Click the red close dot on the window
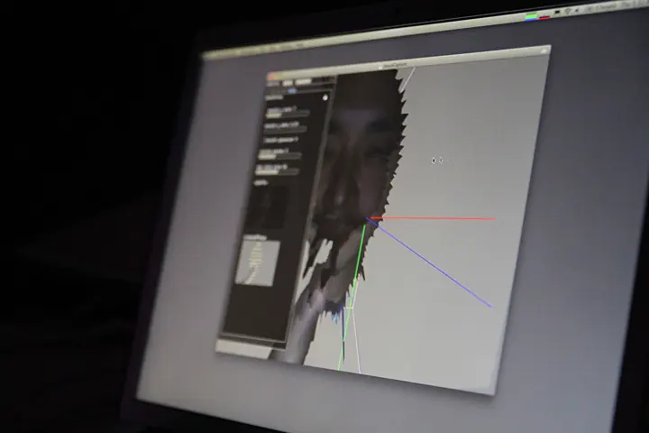This screenshot has height=433, width=649. [270, 76]
